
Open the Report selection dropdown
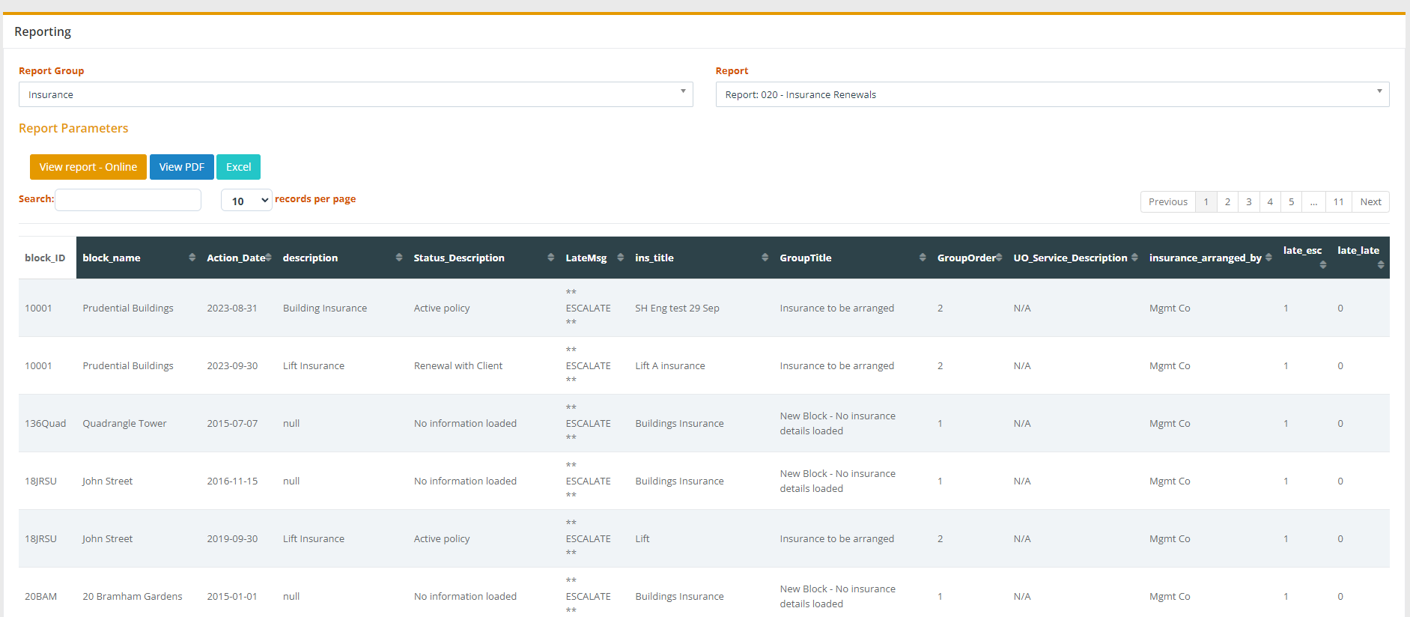click(x=1052, y=94)
